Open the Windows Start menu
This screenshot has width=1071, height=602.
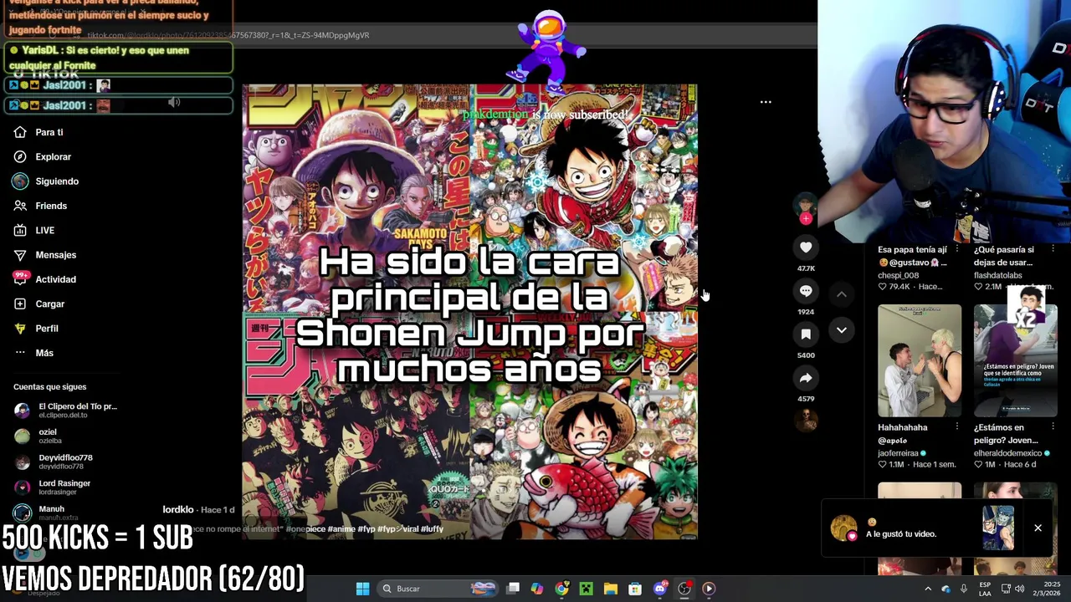coord(362,589)
